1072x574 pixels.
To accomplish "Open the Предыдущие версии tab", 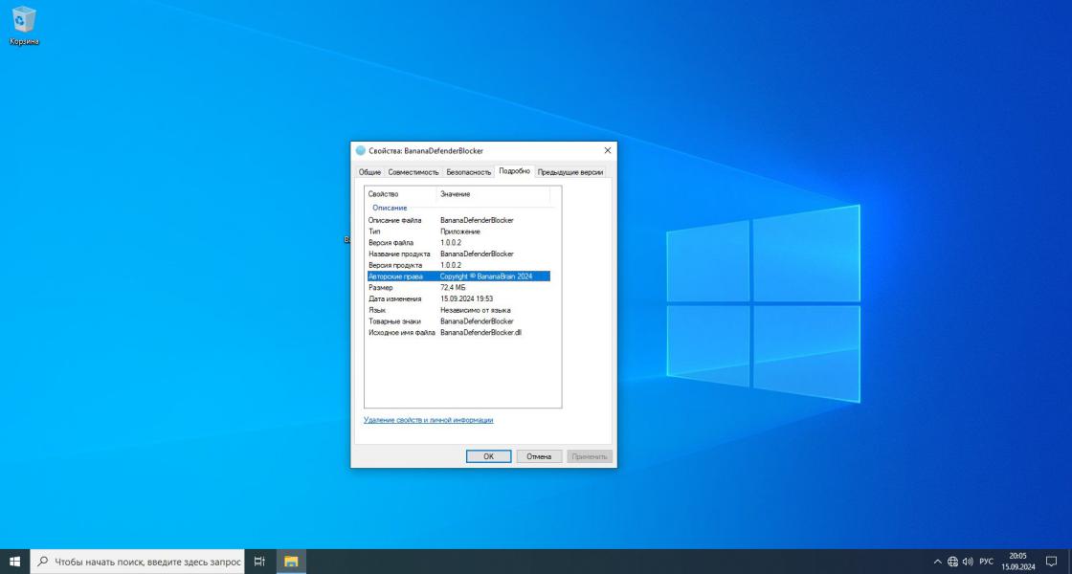I will (x=570, y=172).
